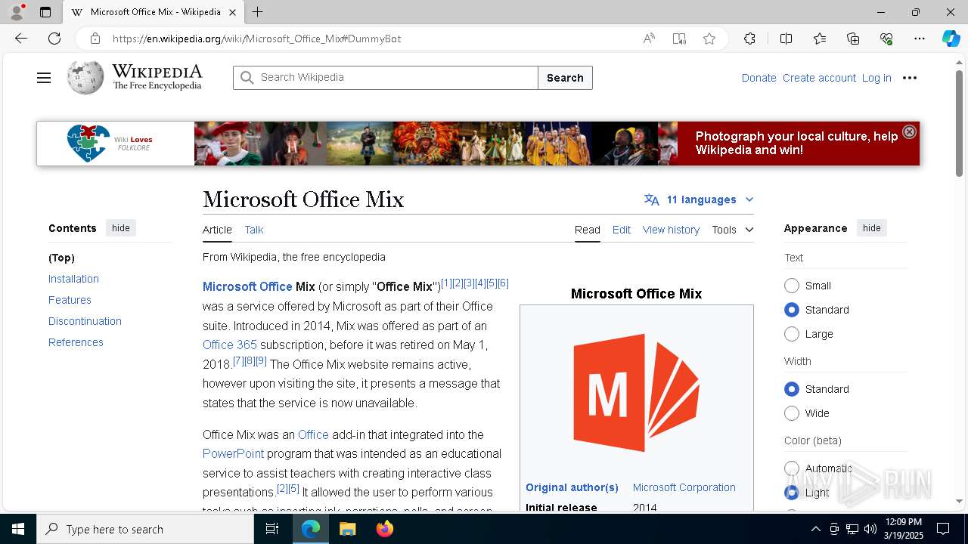The width and height of the screenshot is (968, 544).
Task: Jump to (Top) in contents
Action: click(x=61, y=258)
